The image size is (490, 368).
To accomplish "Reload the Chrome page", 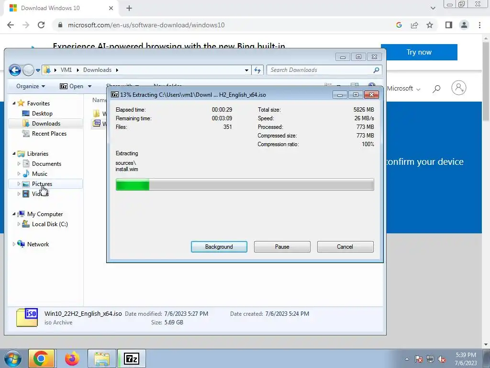I will (x=41, y=25).
